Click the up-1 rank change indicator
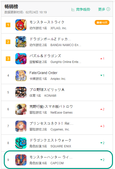This screenshot has height=169, width=115. pyautogui.click(x=102, y=59)
